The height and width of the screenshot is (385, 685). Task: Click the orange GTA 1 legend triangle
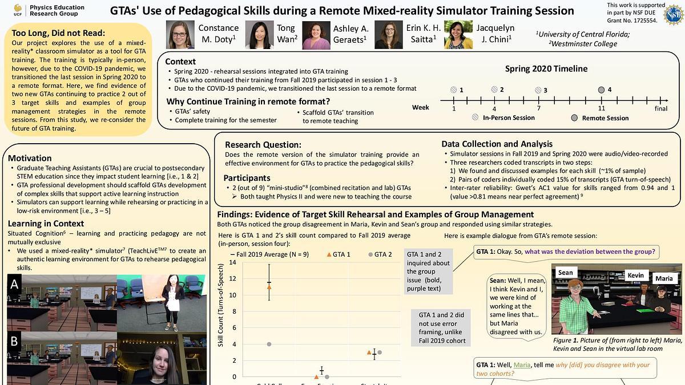tap(330, 254)
